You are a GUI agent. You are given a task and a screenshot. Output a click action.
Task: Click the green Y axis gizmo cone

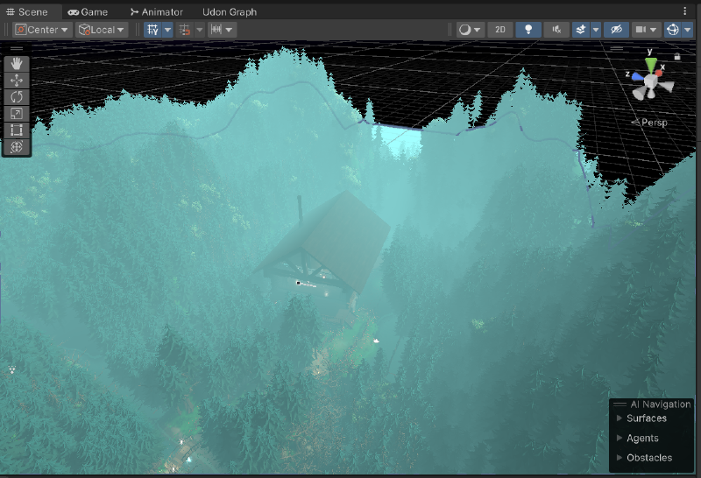(650, 65)
